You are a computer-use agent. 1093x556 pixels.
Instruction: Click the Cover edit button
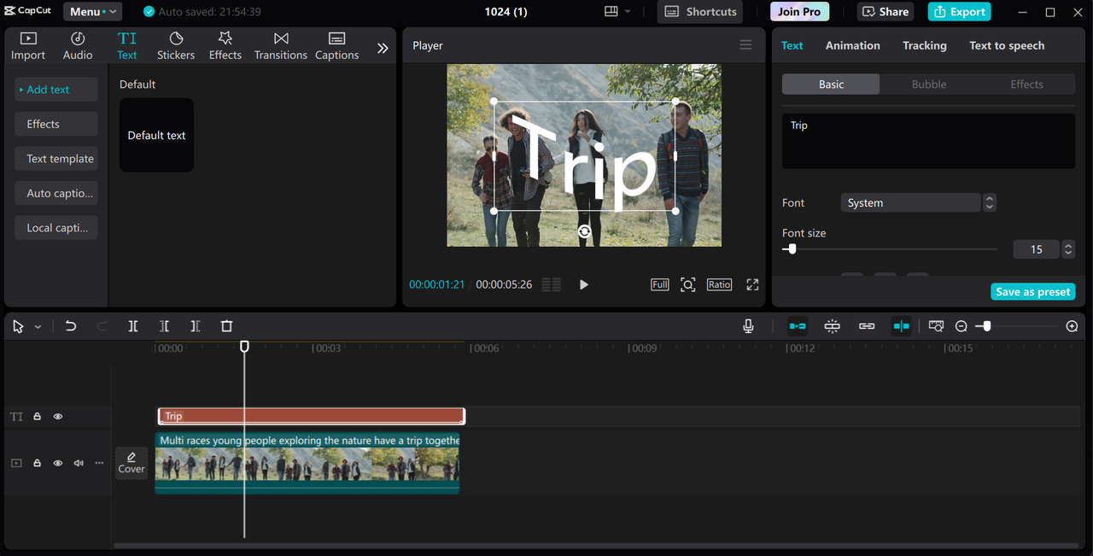[x=132, y=463]
